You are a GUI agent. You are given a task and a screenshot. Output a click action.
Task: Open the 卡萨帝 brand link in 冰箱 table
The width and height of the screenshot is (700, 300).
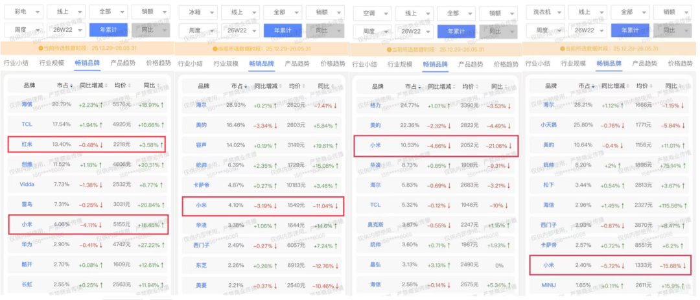pyautogui.click(x=202, y=185)
